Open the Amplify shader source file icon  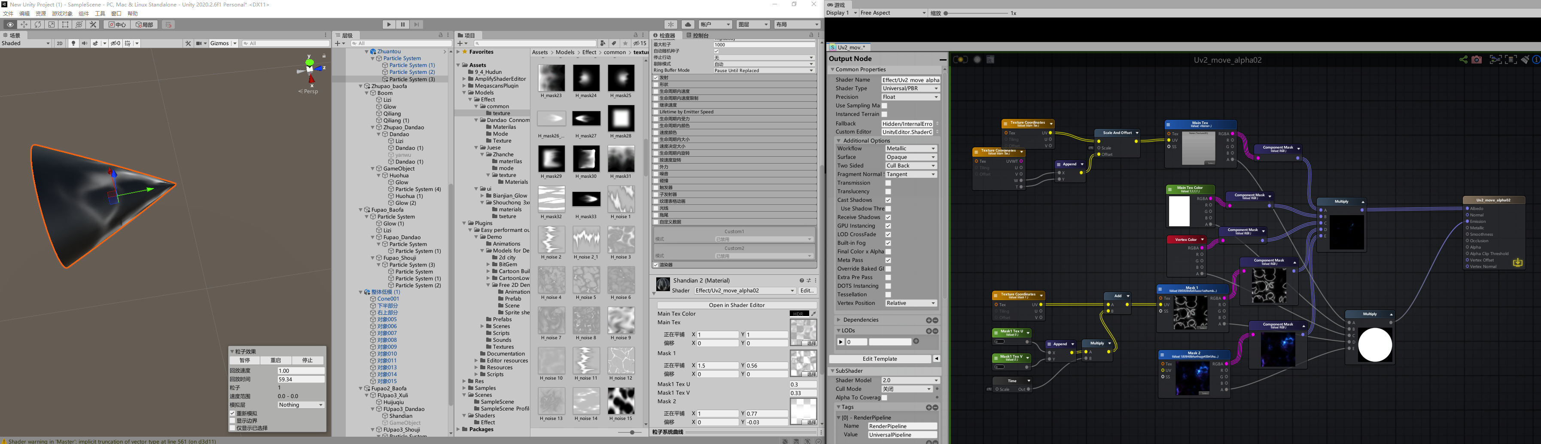(990, 59)
